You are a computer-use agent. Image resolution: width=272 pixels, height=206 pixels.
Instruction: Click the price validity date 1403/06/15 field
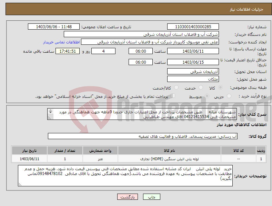(x=193, y=62)
